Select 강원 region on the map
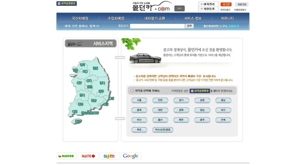305x165 pixels. click(95, 68)
